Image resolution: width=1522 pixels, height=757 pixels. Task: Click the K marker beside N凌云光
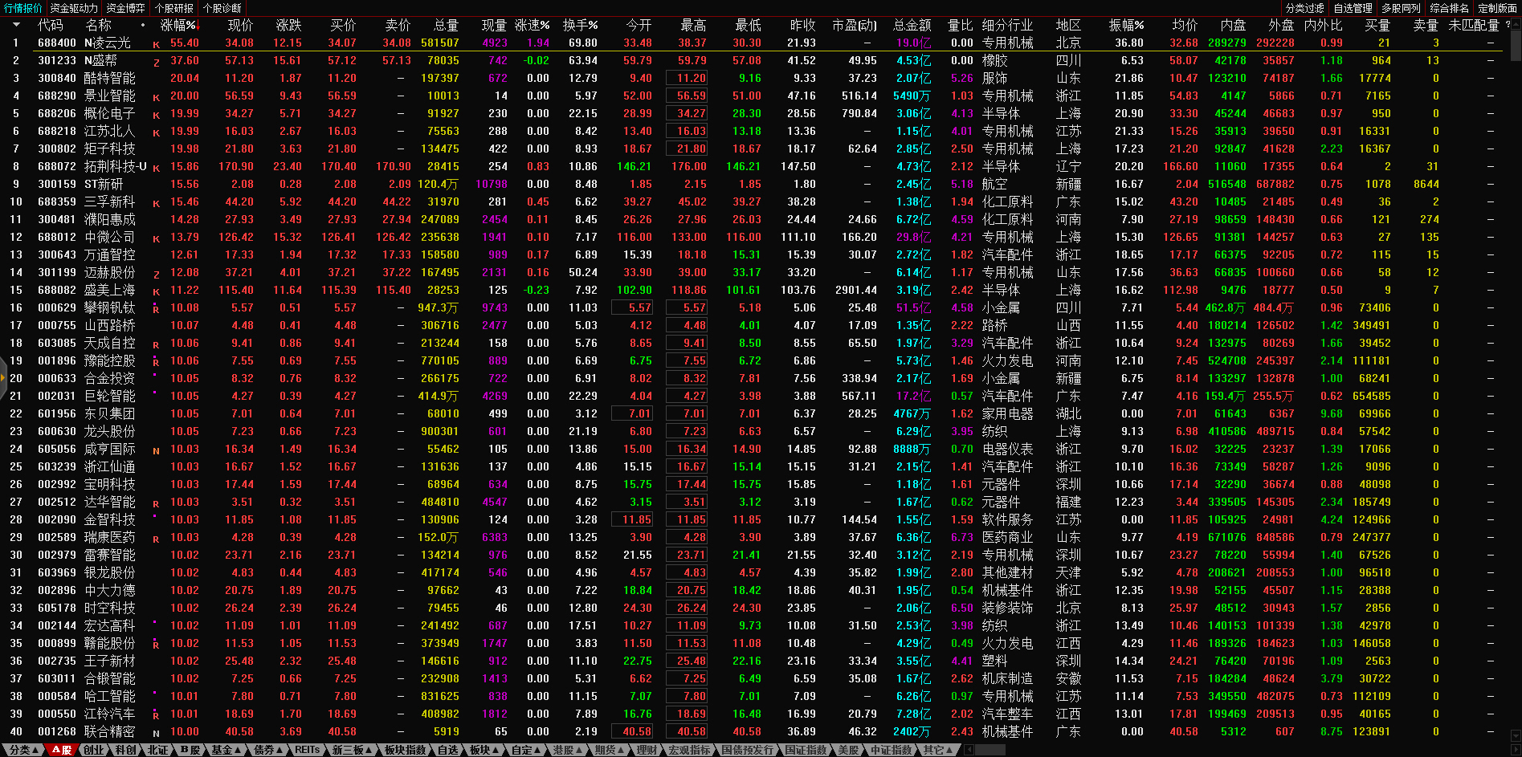tap(156, 45)
